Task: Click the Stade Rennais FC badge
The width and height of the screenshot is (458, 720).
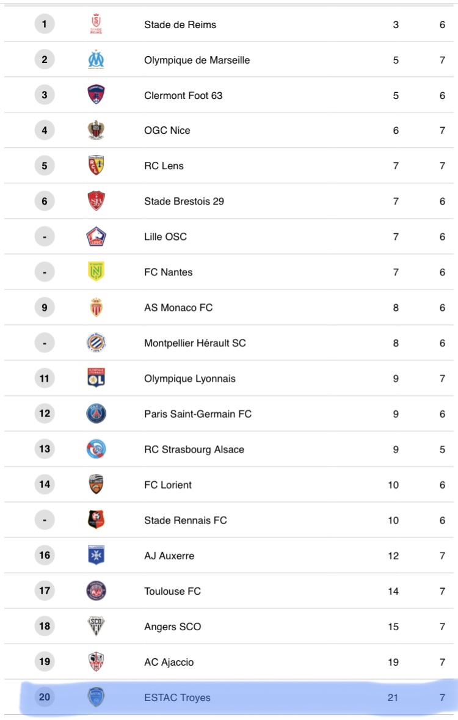Action: click(96, 520)
